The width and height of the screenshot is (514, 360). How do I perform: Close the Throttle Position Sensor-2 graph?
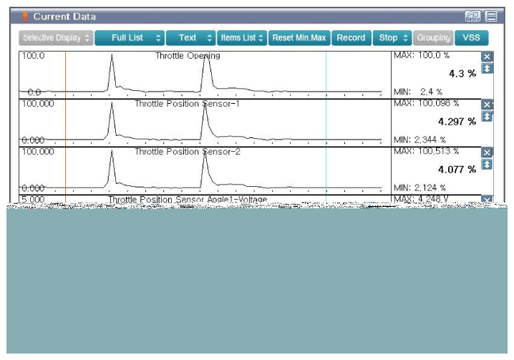click(x=487, y=152)
